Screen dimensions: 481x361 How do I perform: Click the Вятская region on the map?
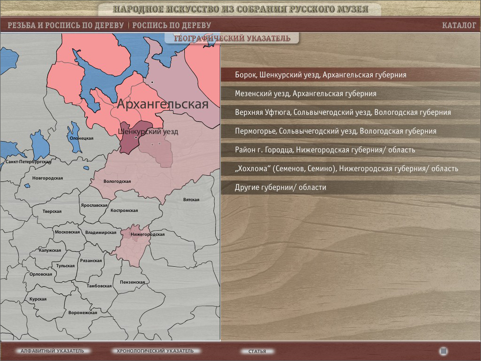(191, 200)
